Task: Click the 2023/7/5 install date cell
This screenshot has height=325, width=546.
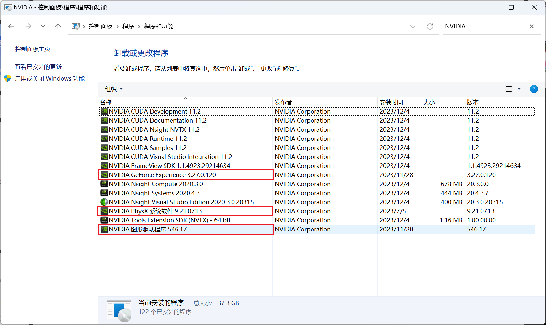Action: point(393,211)
